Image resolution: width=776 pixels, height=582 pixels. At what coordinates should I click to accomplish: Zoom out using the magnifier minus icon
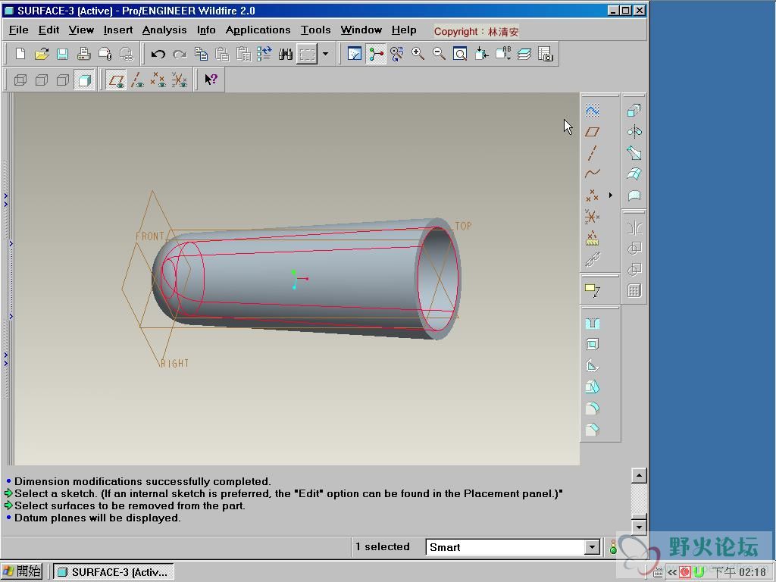click(x=439, y=54)
